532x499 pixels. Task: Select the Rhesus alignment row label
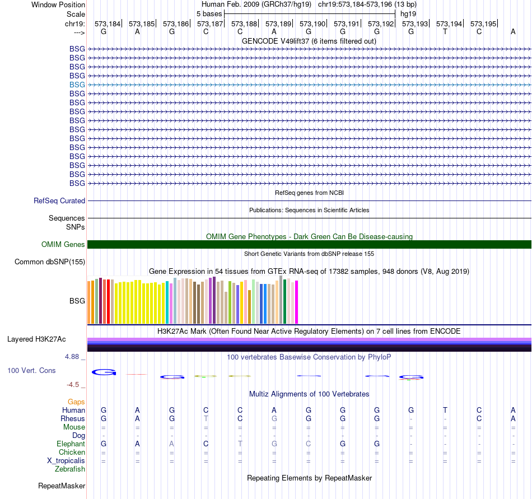(73, 418)
